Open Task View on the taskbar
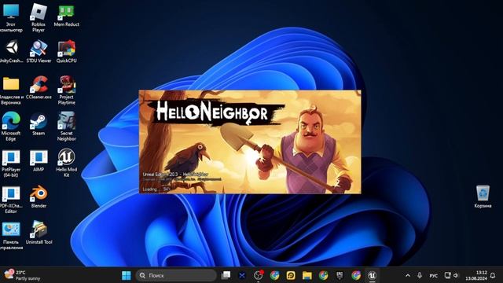Viewport: 503px width, 283px height. [x=226, y=275]
